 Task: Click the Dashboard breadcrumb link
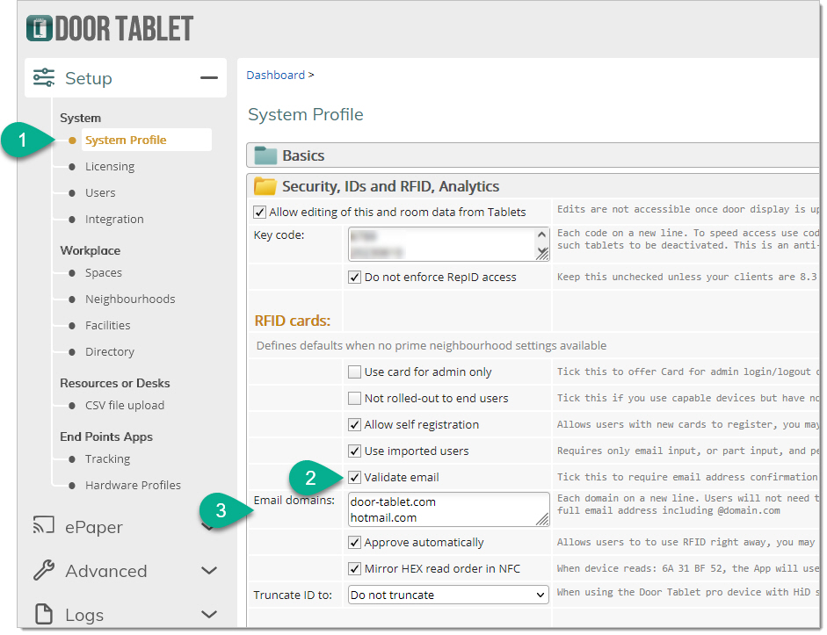coord(275,76)
